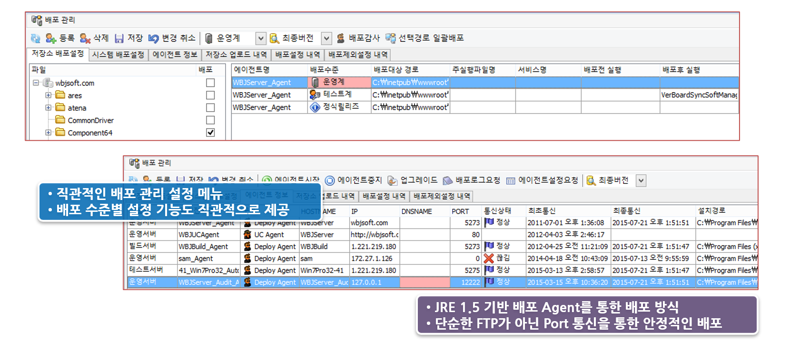Uncheck the Component64 배포 checkbox
The image size is (790, 342).
click(210, 133)
